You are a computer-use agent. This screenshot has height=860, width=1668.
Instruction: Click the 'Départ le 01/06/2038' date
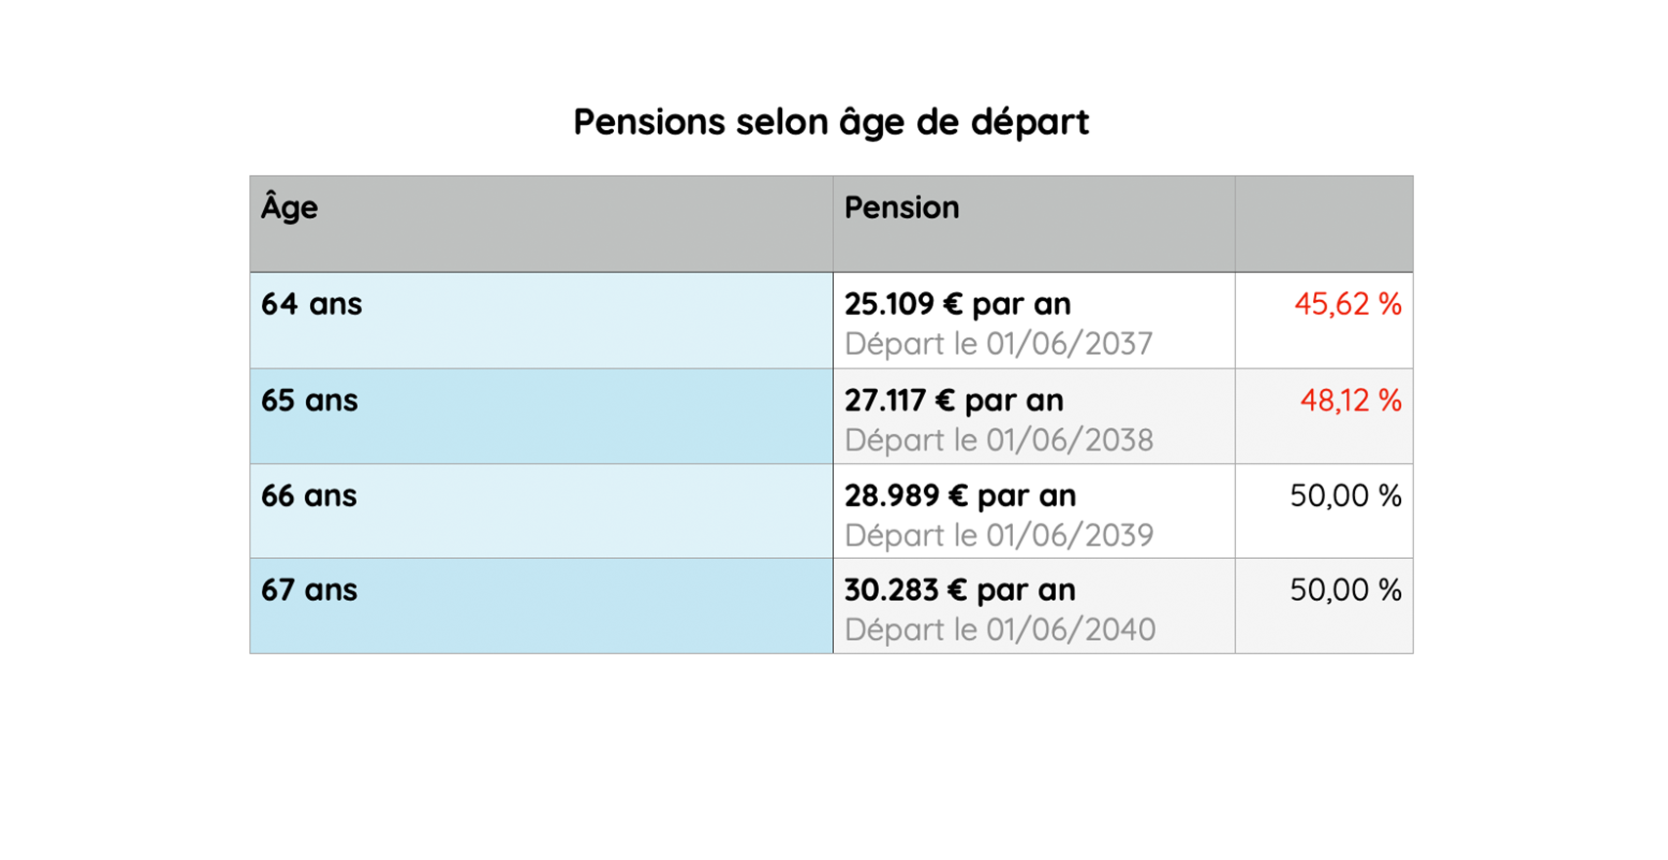[998, 440]
